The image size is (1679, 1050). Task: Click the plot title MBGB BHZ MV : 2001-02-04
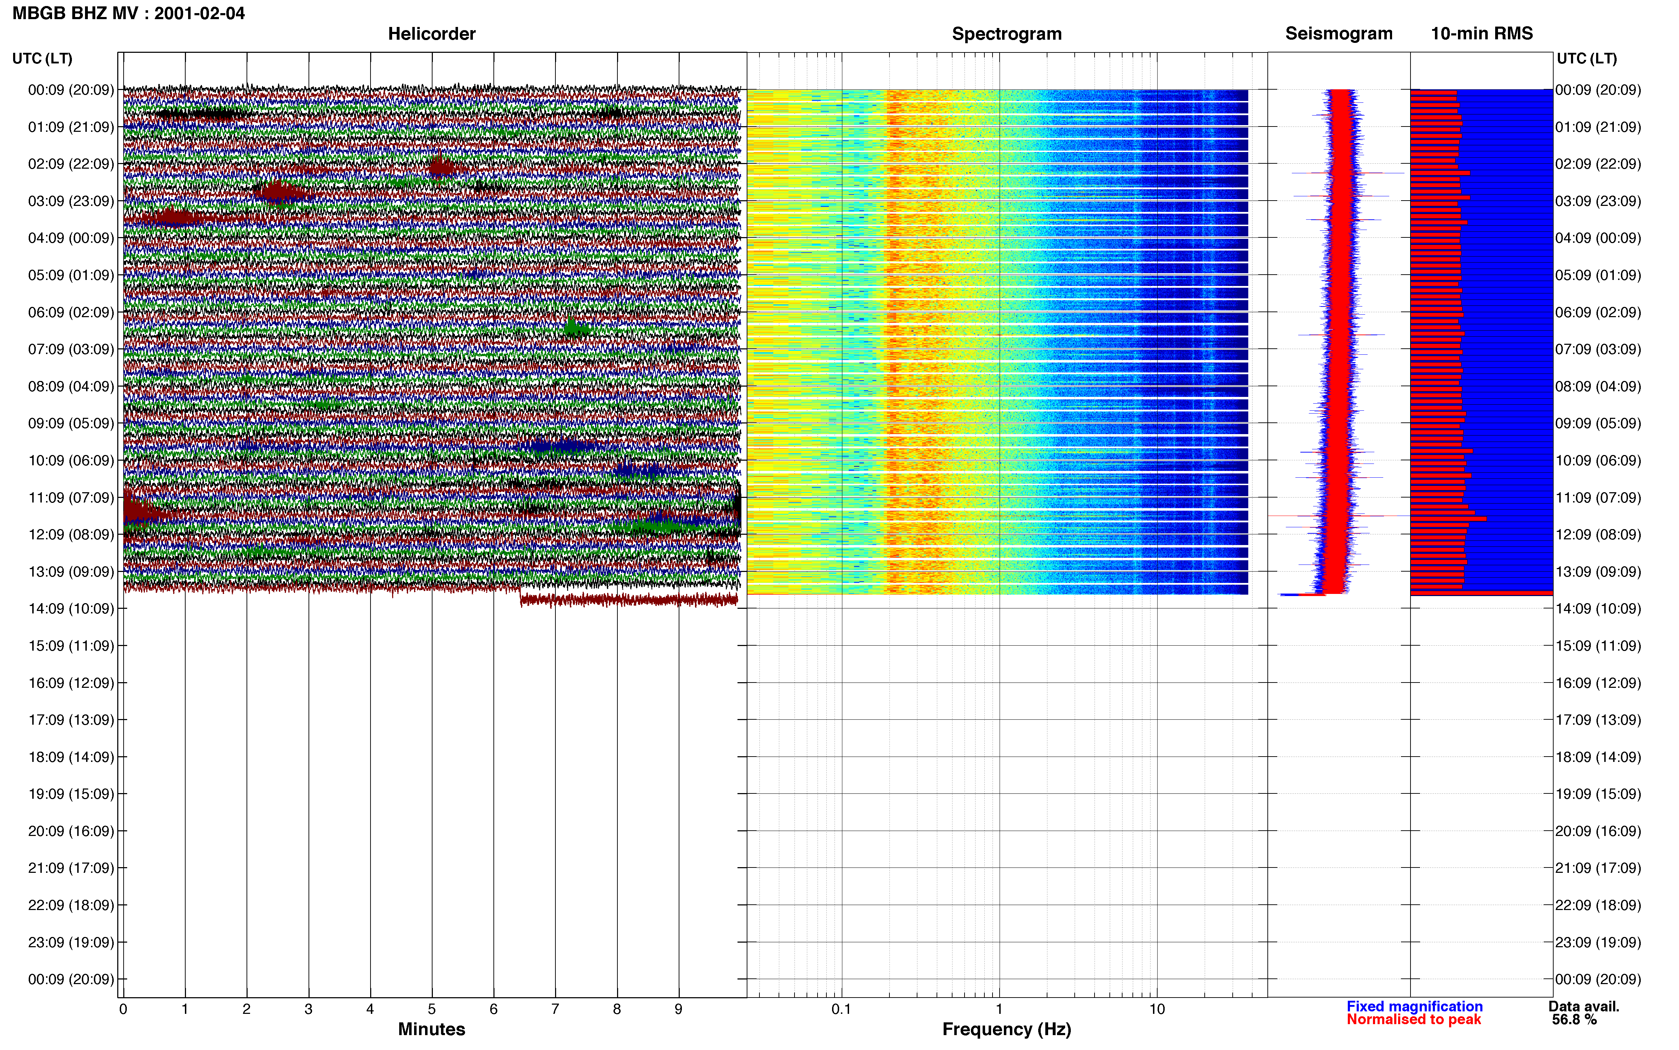coord(129,13)
